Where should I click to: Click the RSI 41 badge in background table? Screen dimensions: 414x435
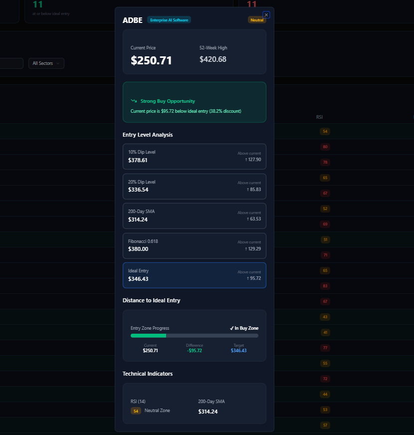pos(325,332)
